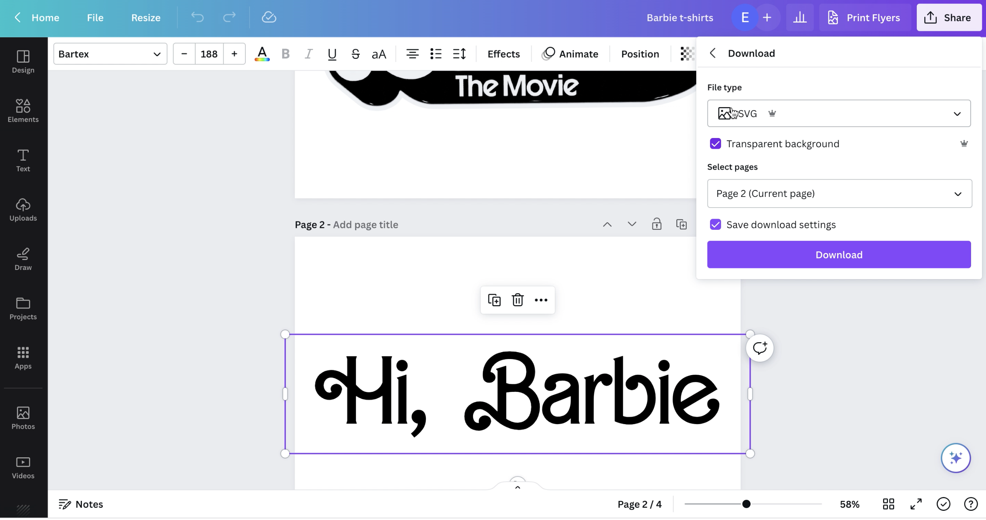Click the Download button

838,254
